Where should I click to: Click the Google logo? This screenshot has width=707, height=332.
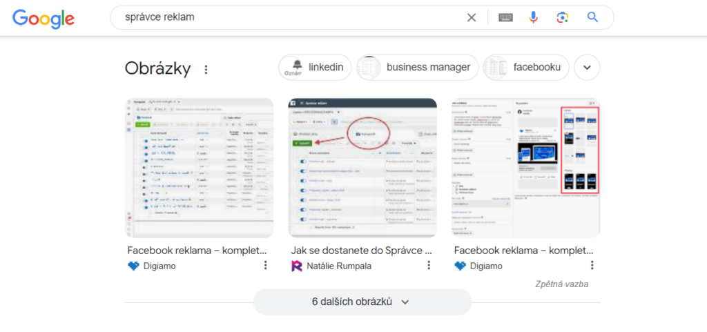tap(43, 18)
